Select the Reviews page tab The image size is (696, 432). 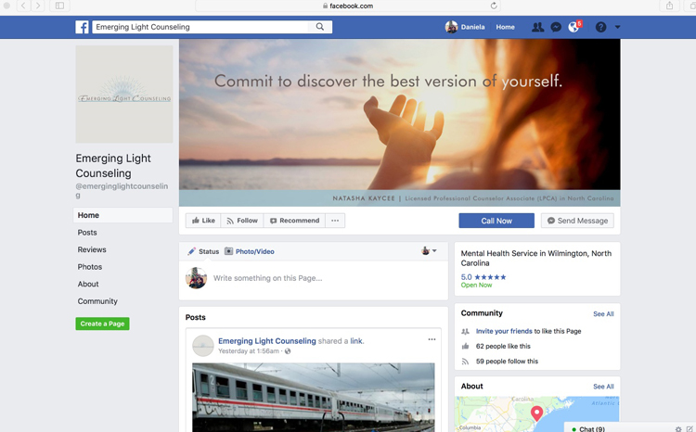tap(92, 249)
